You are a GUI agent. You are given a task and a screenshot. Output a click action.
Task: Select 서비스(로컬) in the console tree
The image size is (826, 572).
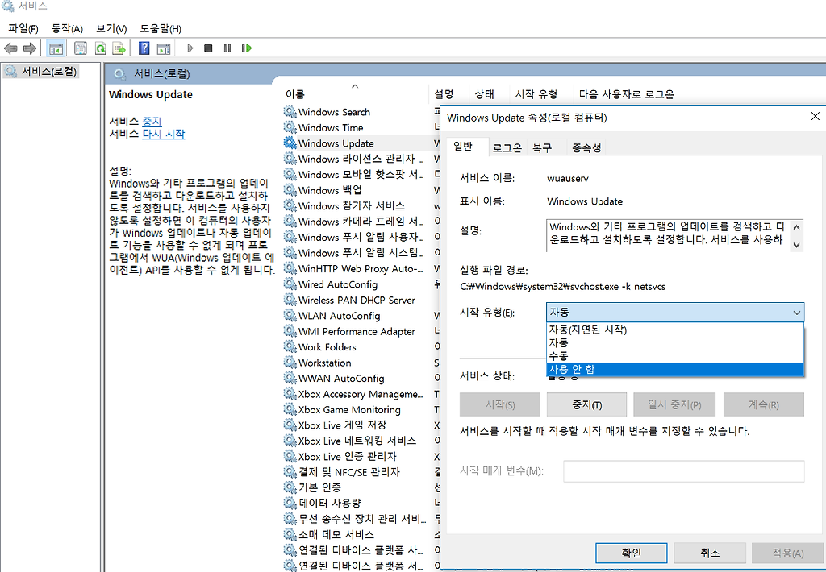coord(48,71)
